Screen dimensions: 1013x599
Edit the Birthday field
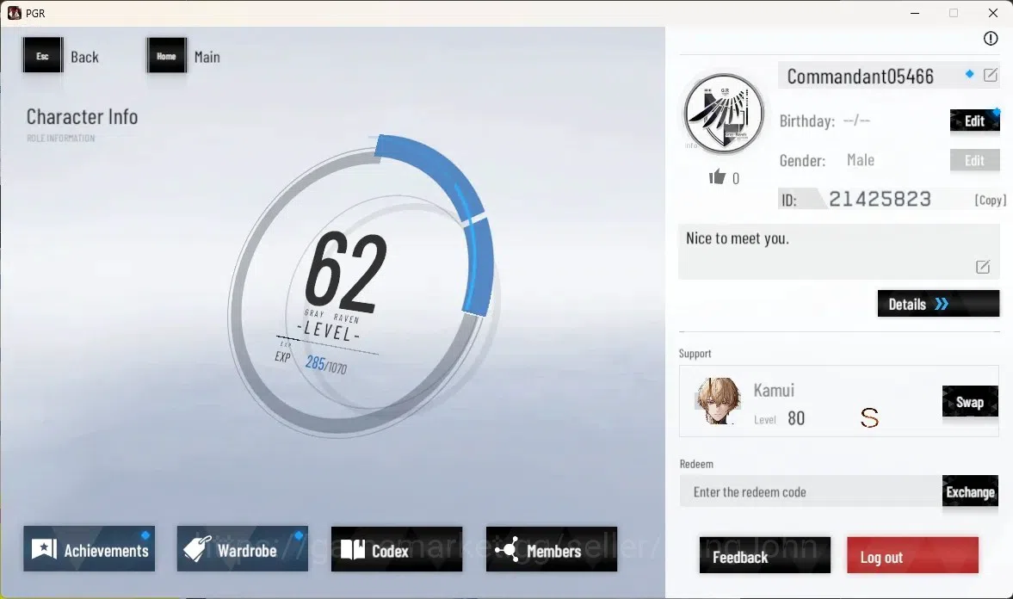[974, 120]
